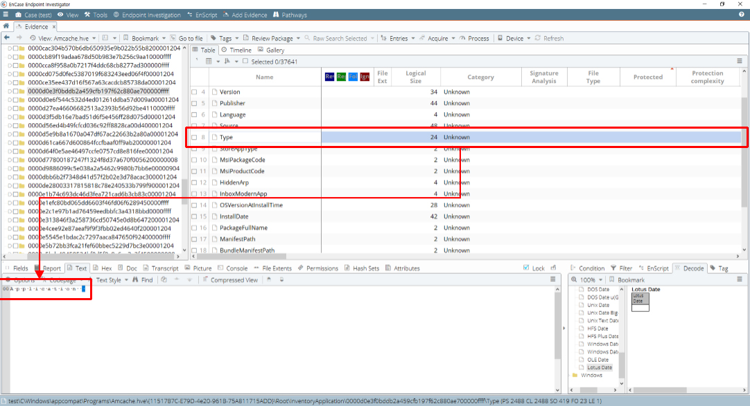Click the Find binoculars icon in text pane

point(135,280)
